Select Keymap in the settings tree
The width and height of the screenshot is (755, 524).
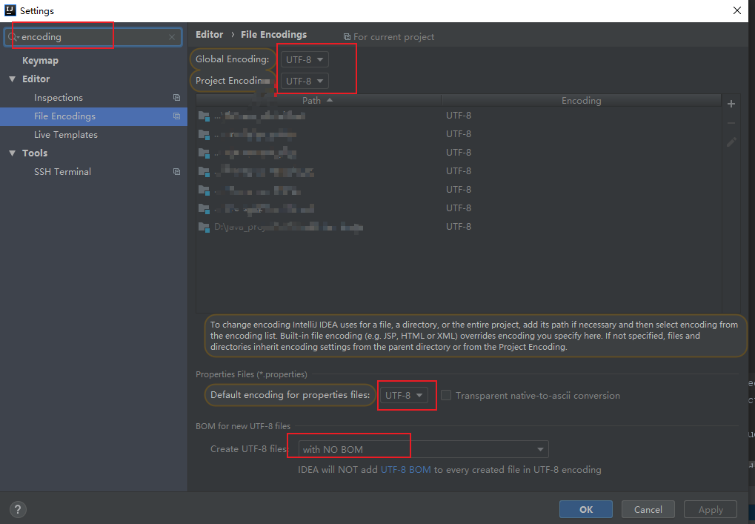41,61
